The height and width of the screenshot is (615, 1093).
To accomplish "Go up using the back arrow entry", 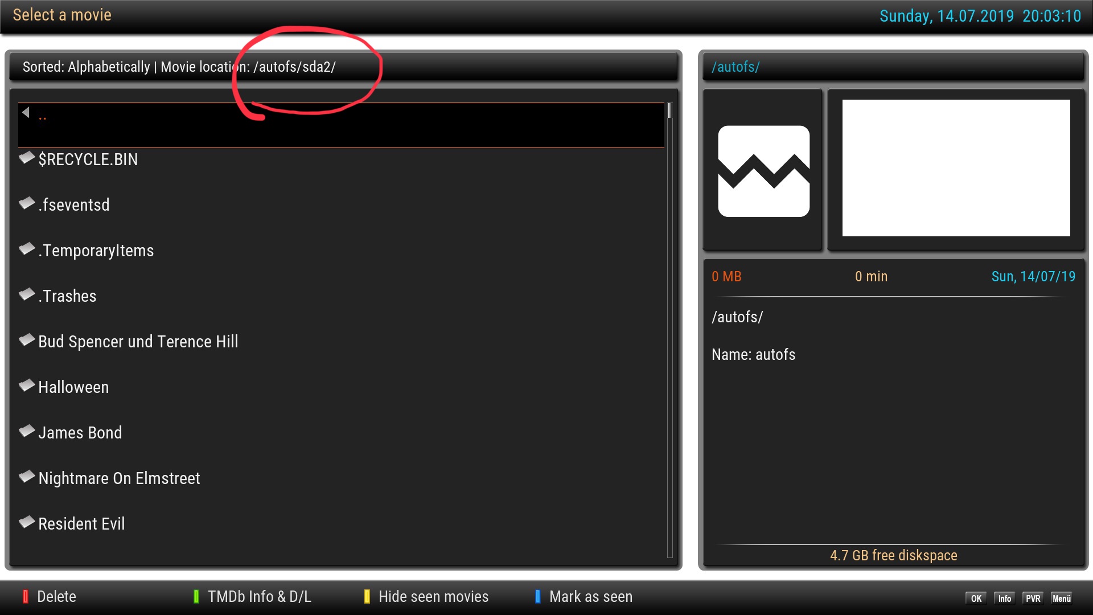I will tap(26, 113).
